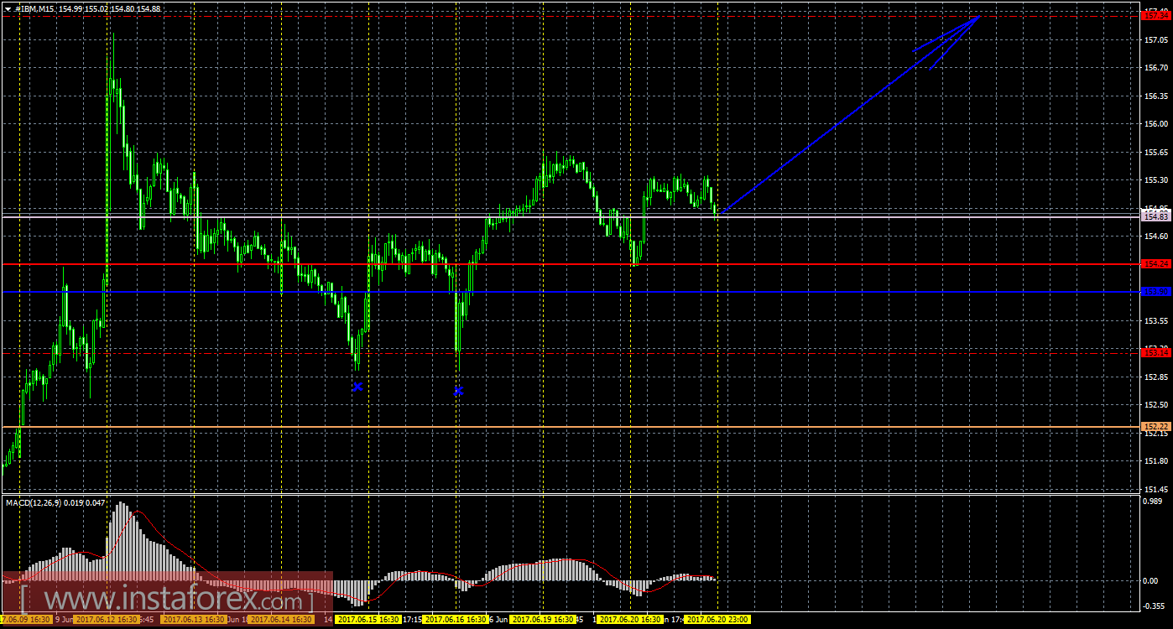Click the 151.80 price scale value
Viewport: 1173px width, 629px height.
coord(1155,461)
